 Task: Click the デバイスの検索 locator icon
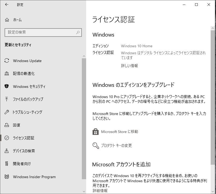(x=7, y=151)
